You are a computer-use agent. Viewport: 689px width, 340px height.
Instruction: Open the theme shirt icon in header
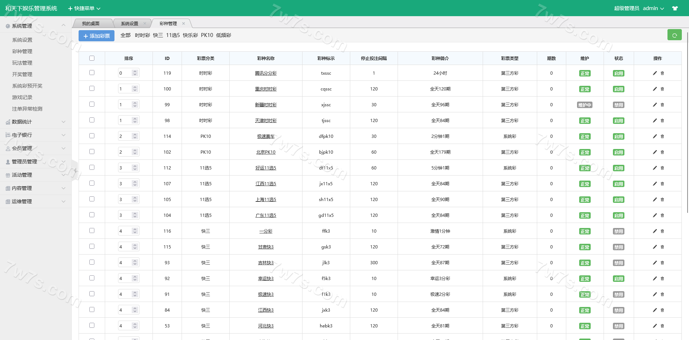[675, 8]
